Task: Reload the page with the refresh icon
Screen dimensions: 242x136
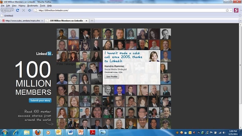Action: click(x=17, y=10)
